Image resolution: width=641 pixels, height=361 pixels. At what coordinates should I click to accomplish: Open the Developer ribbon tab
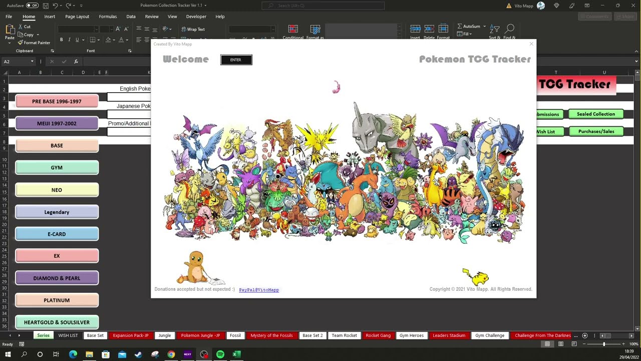(196, 17)
